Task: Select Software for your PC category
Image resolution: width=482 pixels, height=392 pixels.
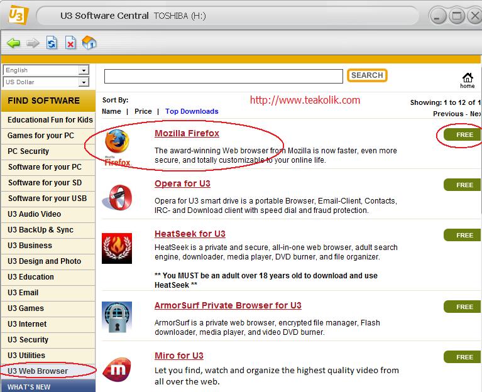Action: click(48, 167)
